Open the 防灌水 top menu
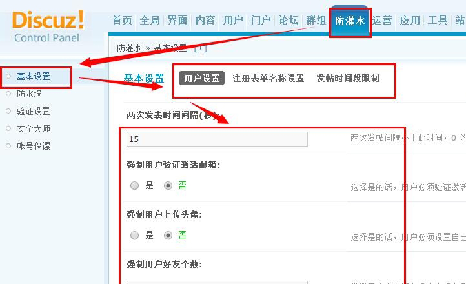 tap(350, 21)
